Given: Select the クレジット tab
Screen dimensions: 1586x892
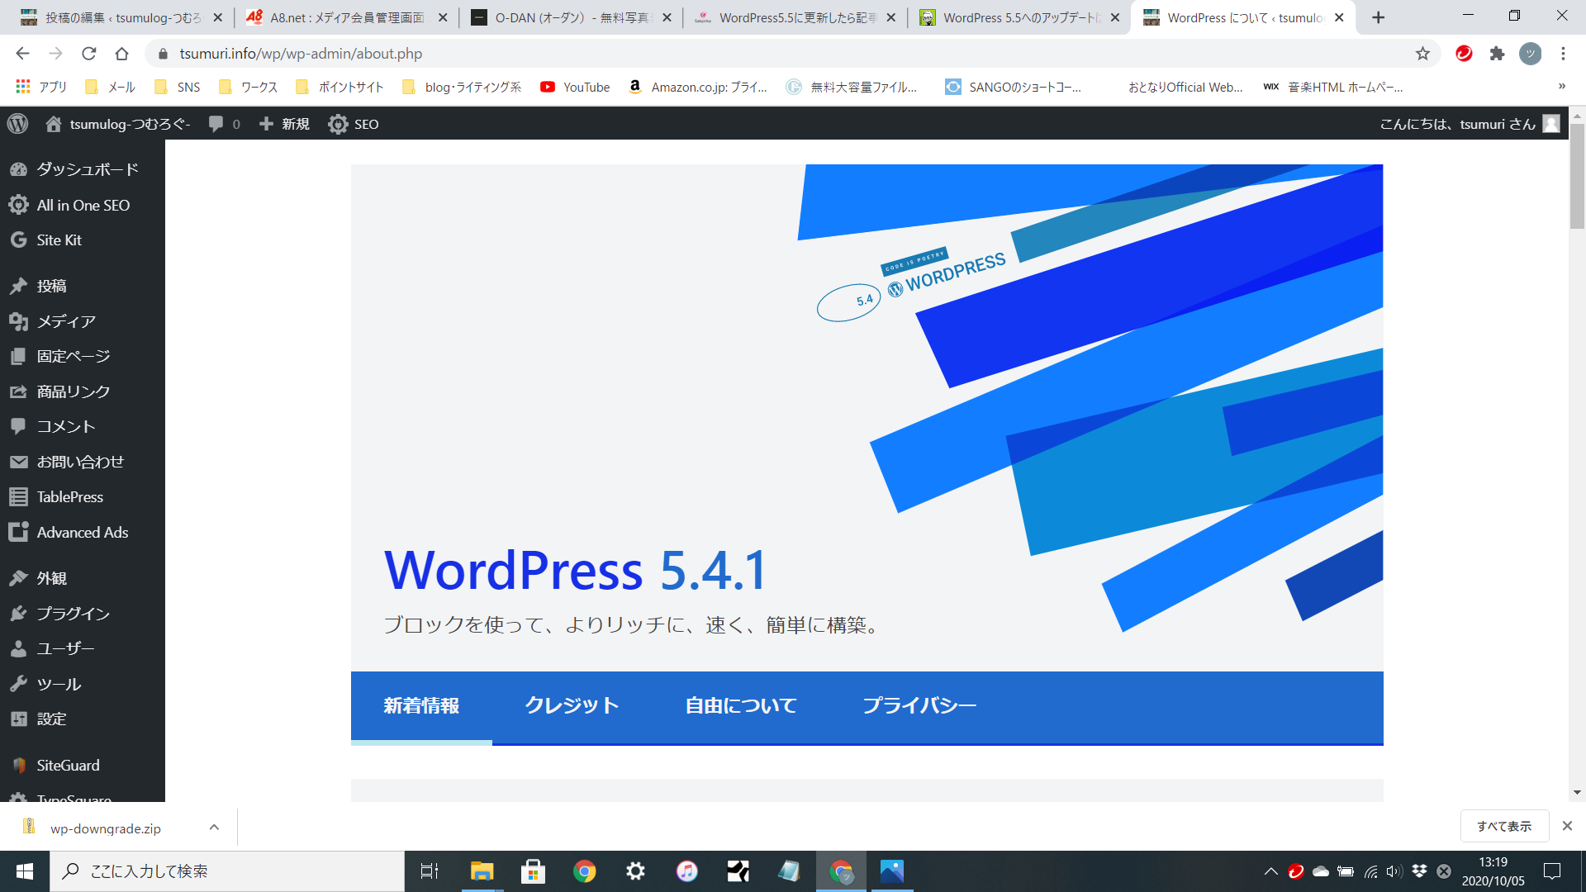Looking at the screenshot, I should pos(572,706).
